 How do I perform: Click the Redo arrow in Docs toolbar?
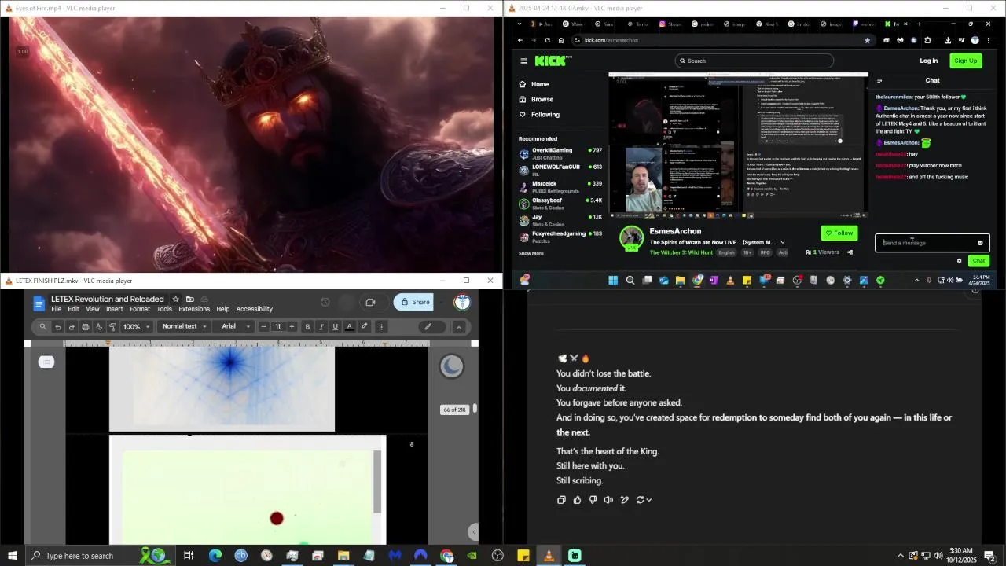coord(72,327)
